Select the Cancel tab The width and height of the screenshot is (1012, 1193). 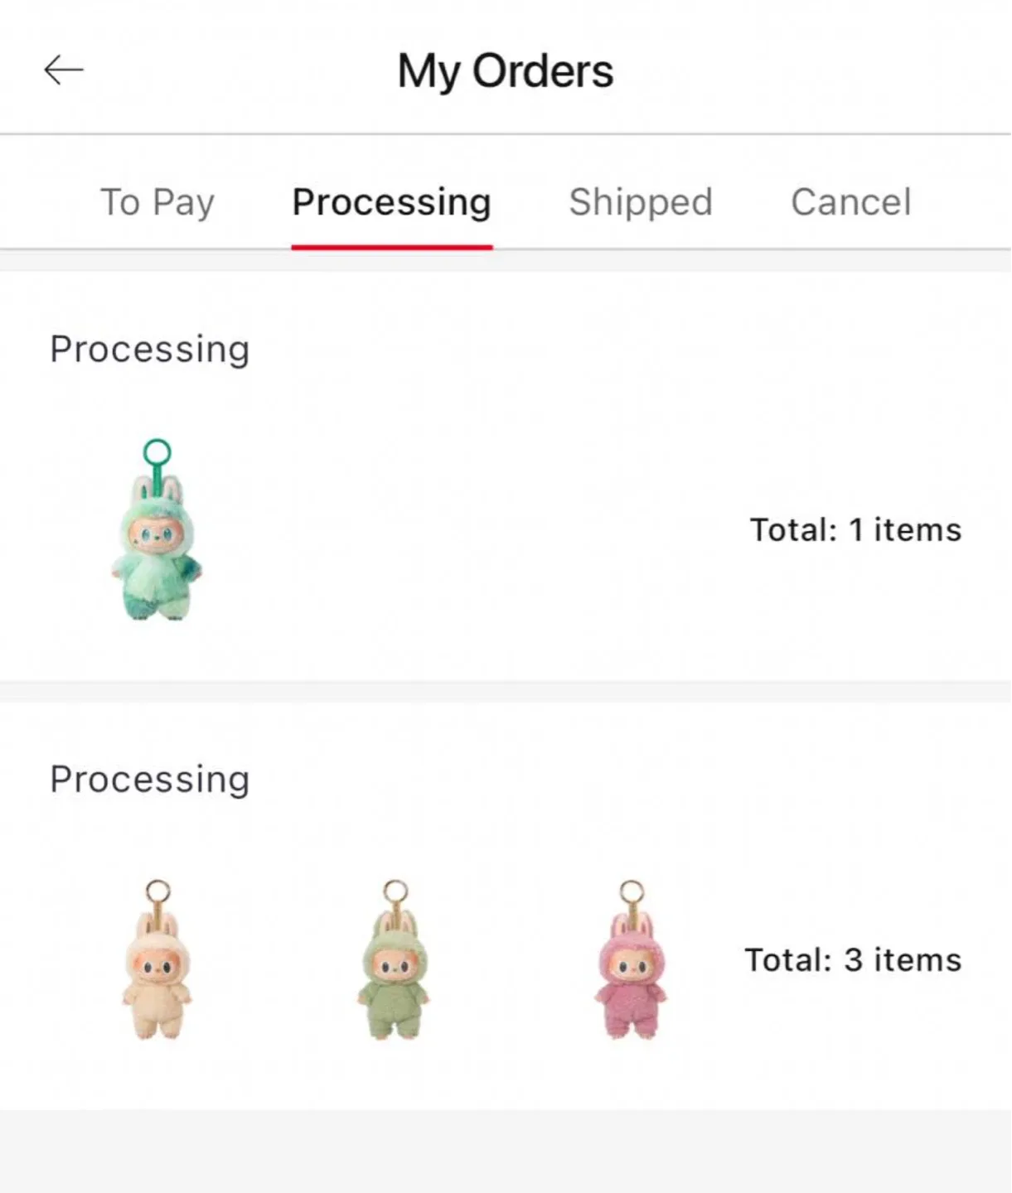pos(851,202)
